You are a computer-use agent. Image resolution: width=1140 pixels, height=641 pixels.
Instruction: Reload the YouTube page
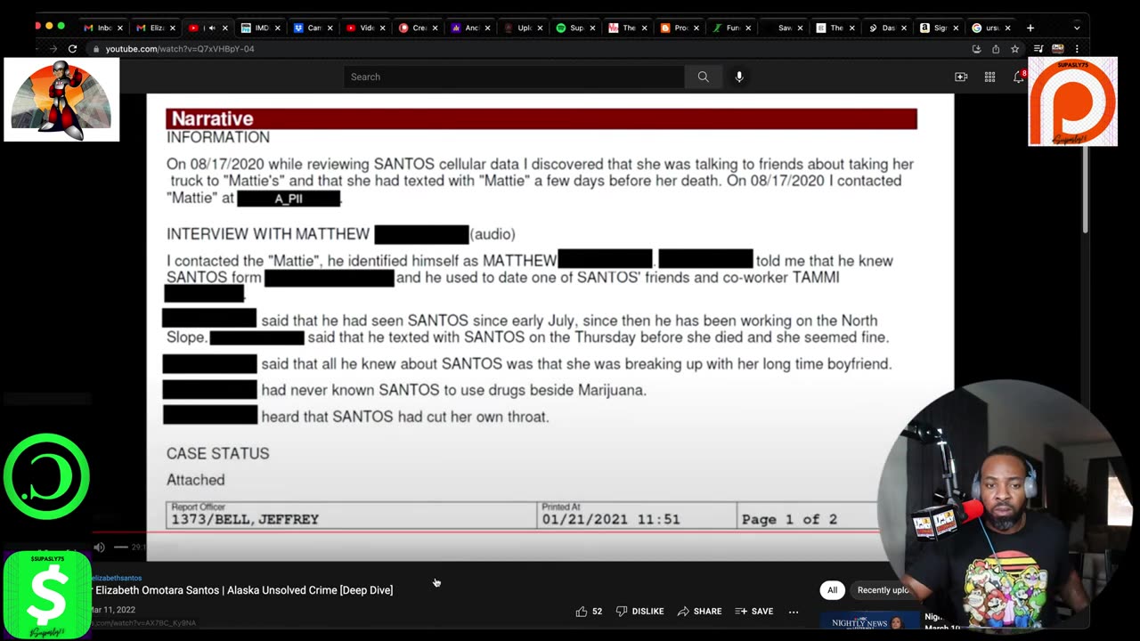[x=72, y=49]
